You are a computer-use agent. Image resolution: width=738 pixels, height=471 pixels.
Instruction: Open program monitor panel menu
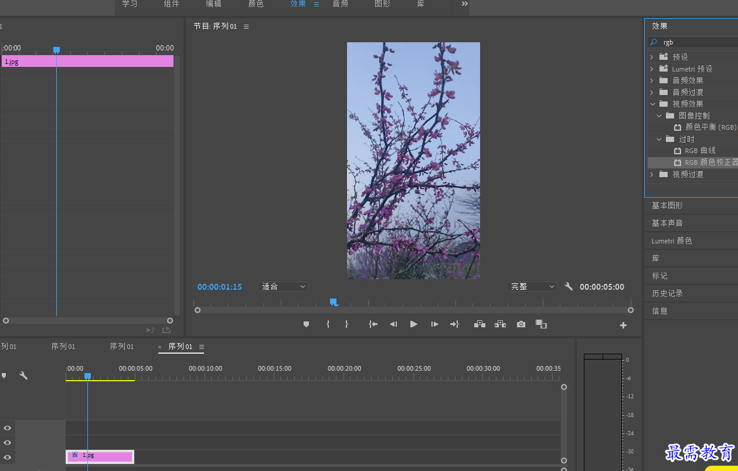pos(246,26)
